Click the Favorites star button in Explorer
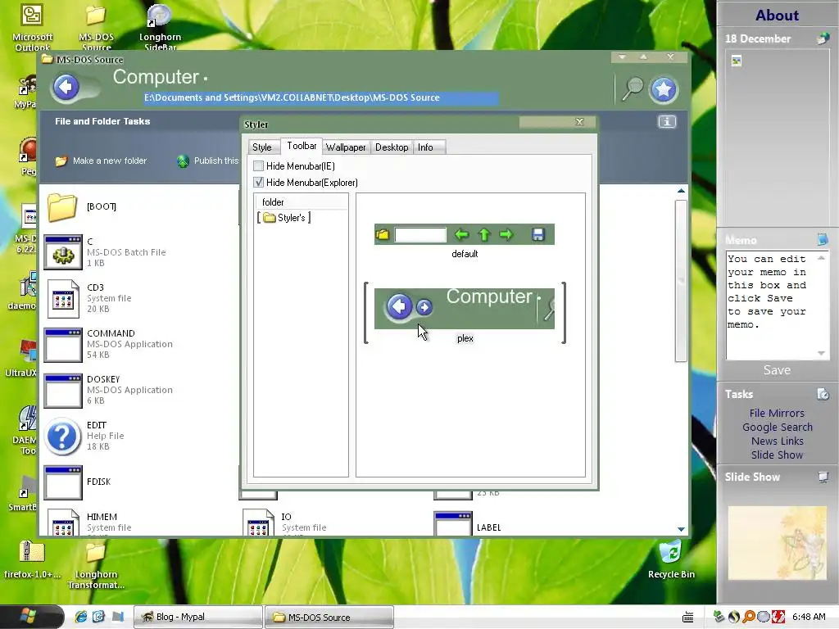Viewport: 839px width, 629px height. point(664,89)
